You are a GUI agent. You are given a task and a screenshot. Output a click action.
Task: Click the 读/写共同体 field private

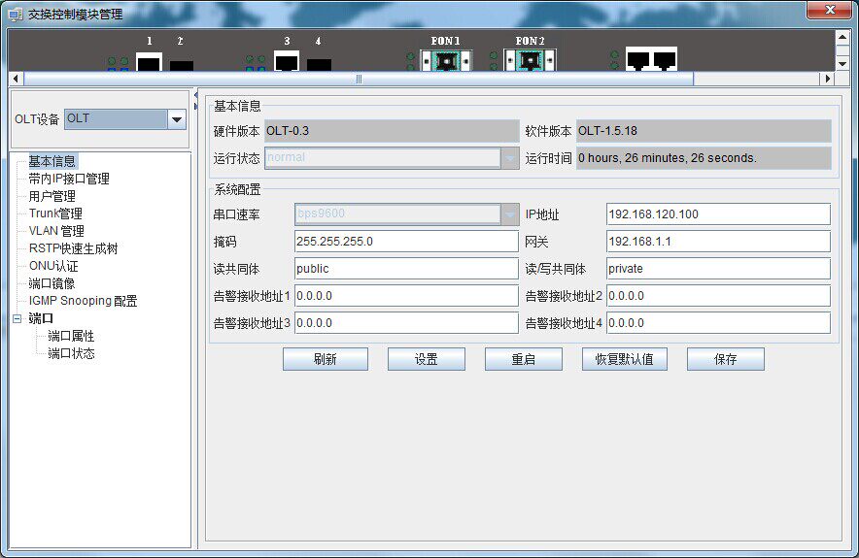718,269
